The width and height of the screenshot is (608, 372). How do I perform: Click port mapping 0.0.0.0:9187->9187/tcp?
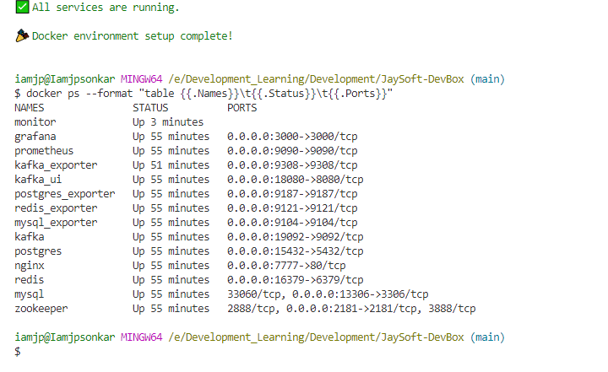[292, 194]
